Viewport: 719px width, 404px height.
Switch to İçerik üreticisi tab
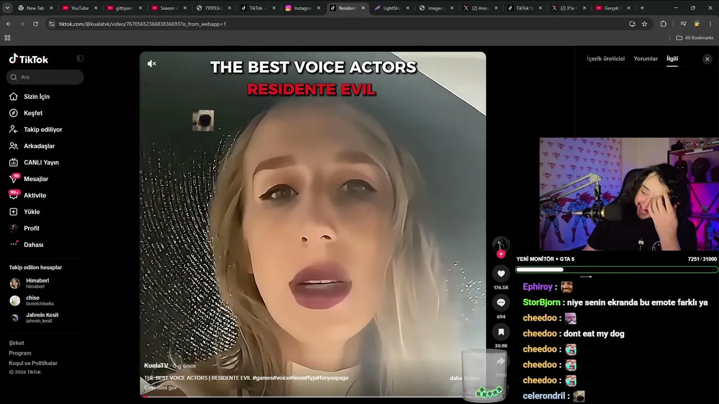606,58
